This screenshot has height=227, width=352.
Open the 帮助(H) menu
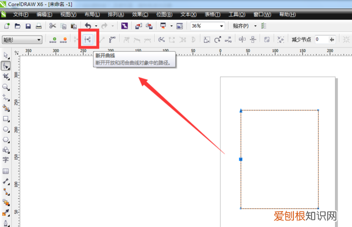point(287,15)
